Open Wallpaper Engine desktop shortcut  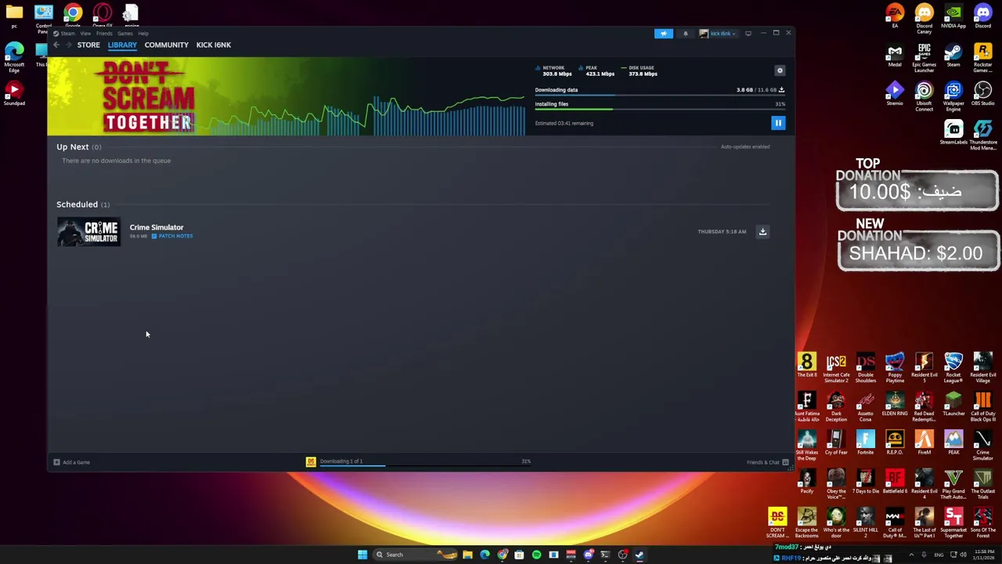[x=953, y=96]
